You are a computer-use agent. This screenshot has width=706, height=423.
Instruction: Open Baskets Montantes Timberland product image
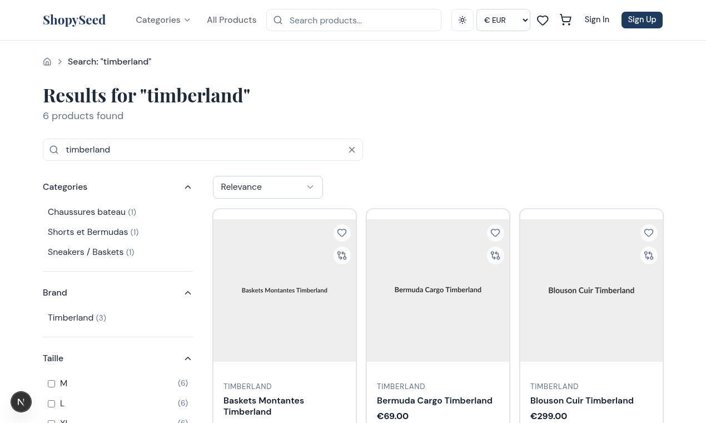click(x=285, y=291)
